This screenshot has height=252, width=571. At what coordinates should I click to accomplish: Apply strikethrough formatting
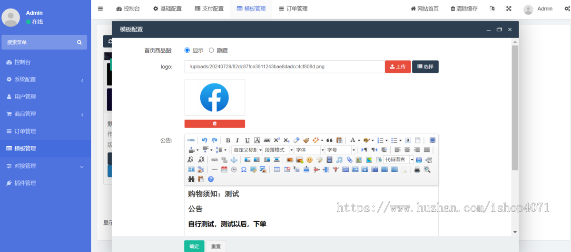(267, 140)
